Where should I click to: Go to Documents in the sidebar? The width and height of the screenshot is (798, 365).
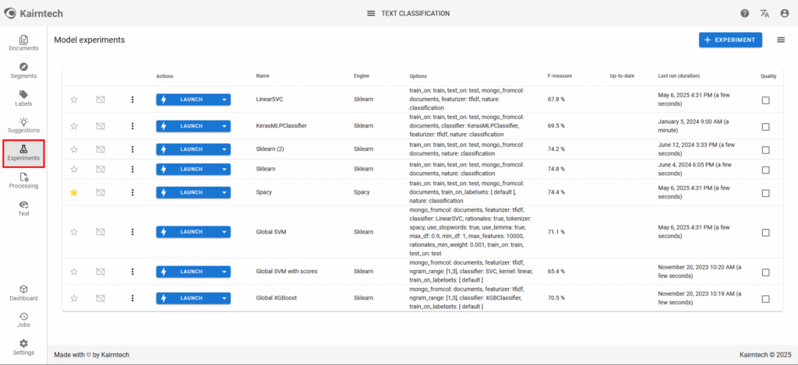[23, 43]
